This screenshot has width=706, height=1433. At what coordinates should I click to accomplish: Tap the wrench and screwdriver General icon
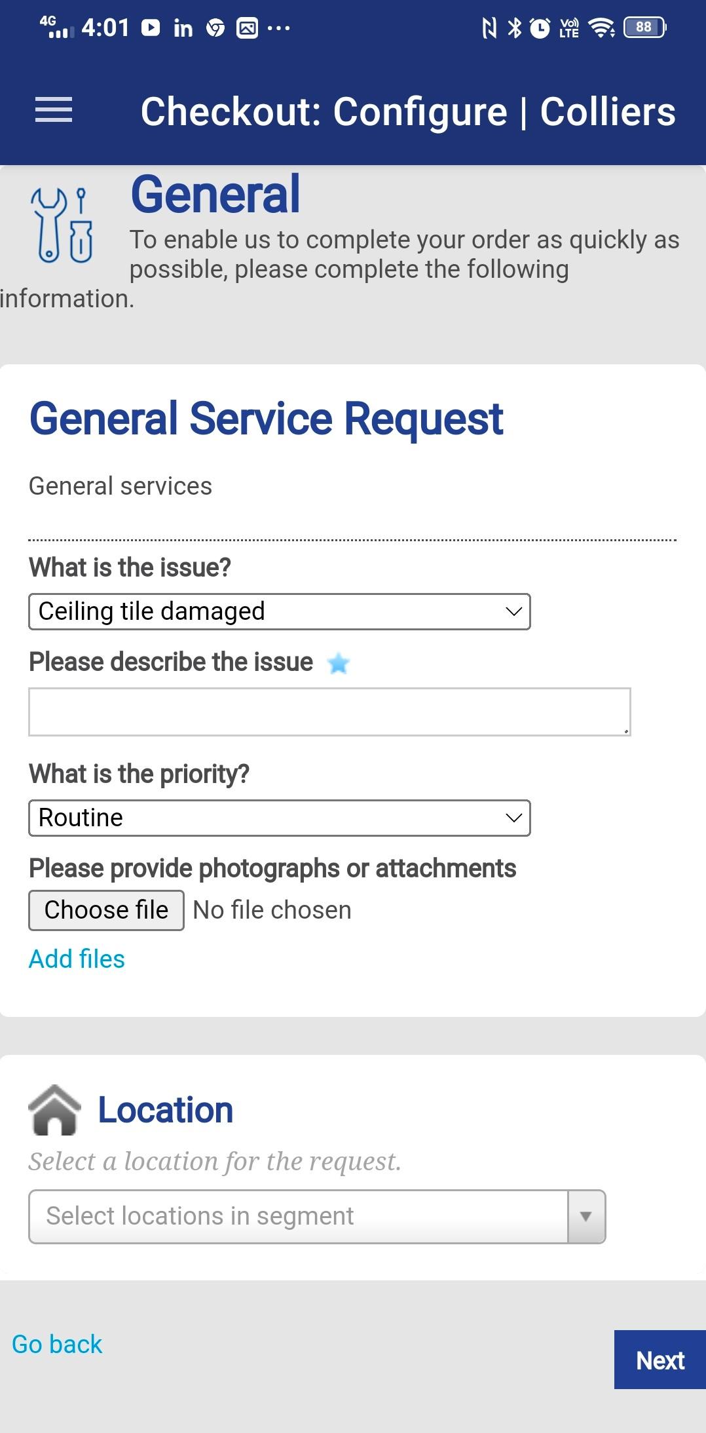point(62,225)
